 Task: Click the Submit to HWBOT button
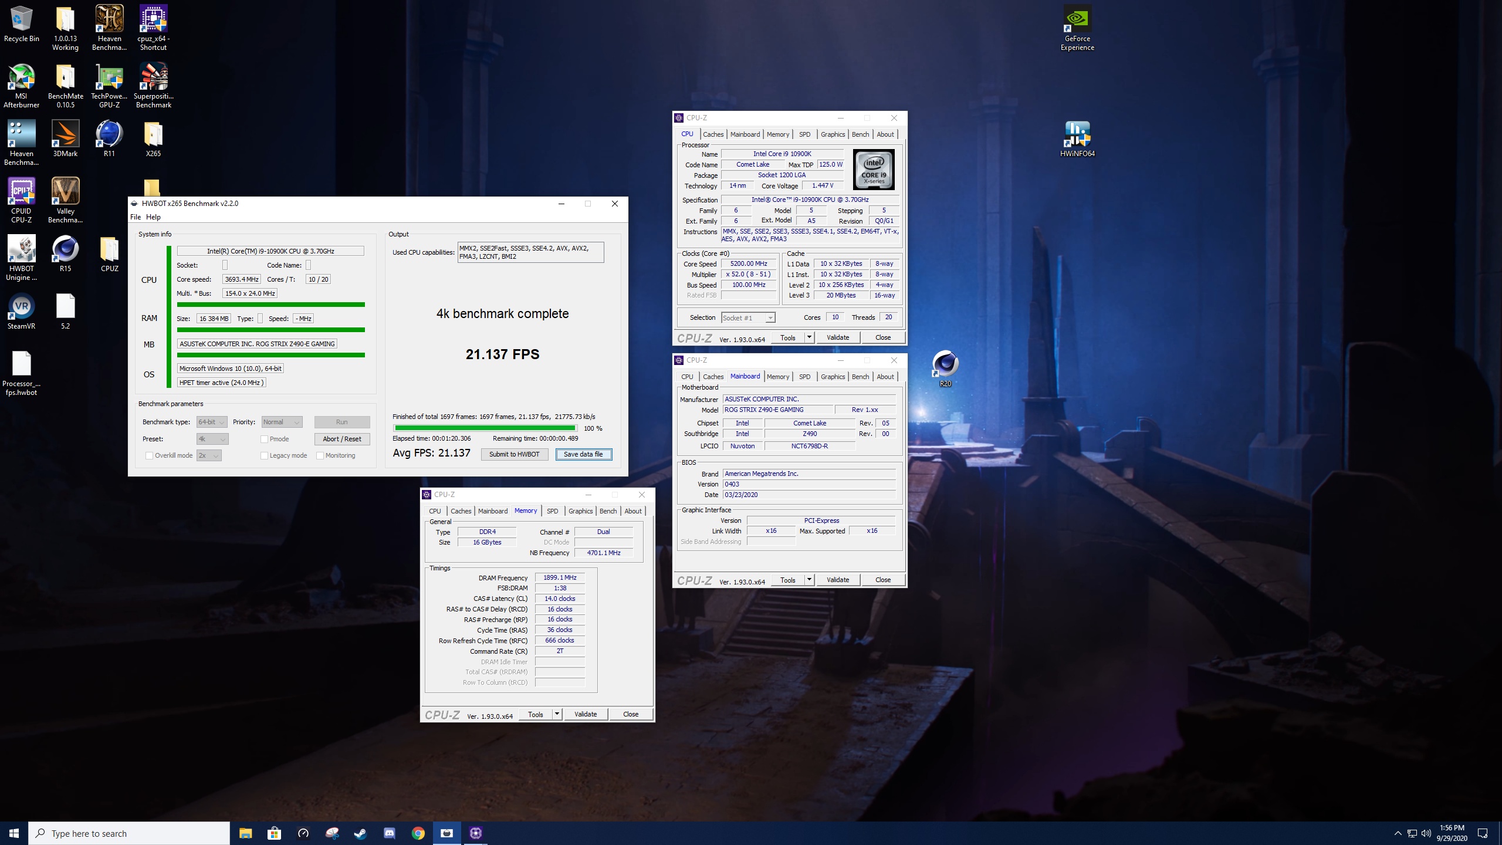click(x=514, y=454)
